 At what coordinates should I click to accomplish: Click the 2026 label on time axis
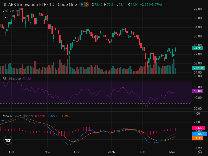pyautogui.click(x=111, y=152)
